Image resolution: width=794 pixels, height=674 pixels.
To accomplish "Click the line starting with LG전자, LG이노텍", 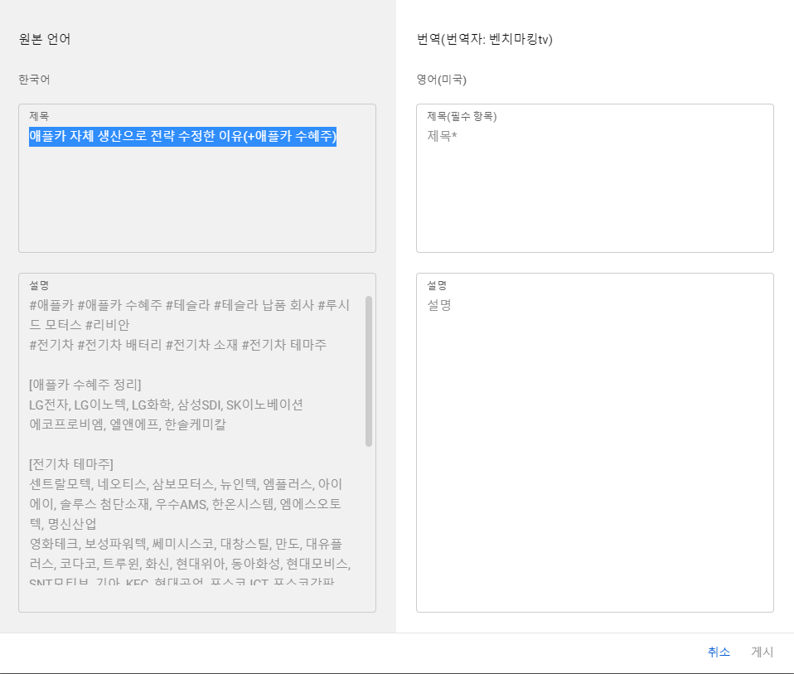I will coord(166,405).
